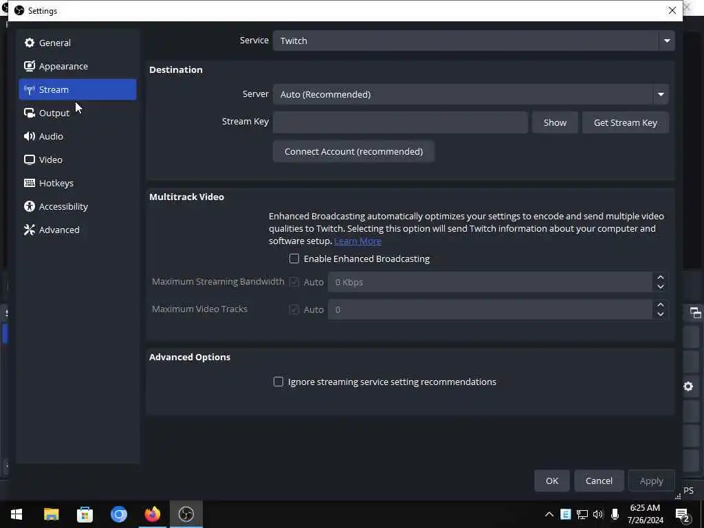Click the Server dropdown arrow

point(661,94)
